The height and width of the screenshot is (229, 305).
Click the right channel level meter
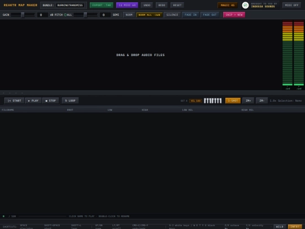[299, 53]
